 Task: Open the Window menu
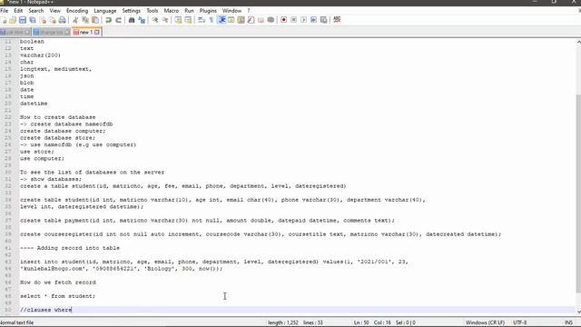pyautogui.click(x=231, y=11)
